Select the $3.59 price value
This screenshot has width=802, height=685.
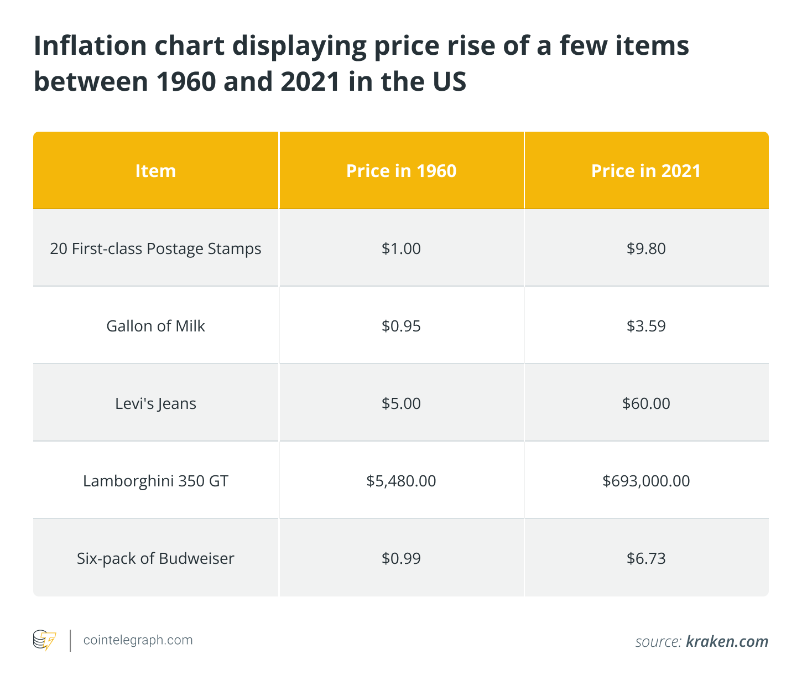(x=647, y=326)
